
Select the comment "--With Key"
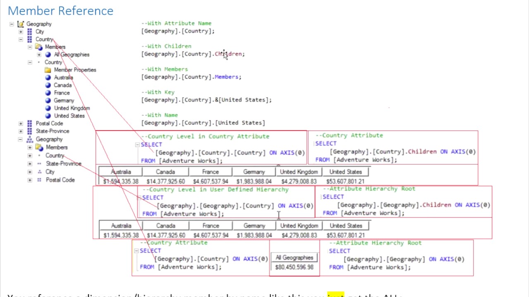click(158, 92)
